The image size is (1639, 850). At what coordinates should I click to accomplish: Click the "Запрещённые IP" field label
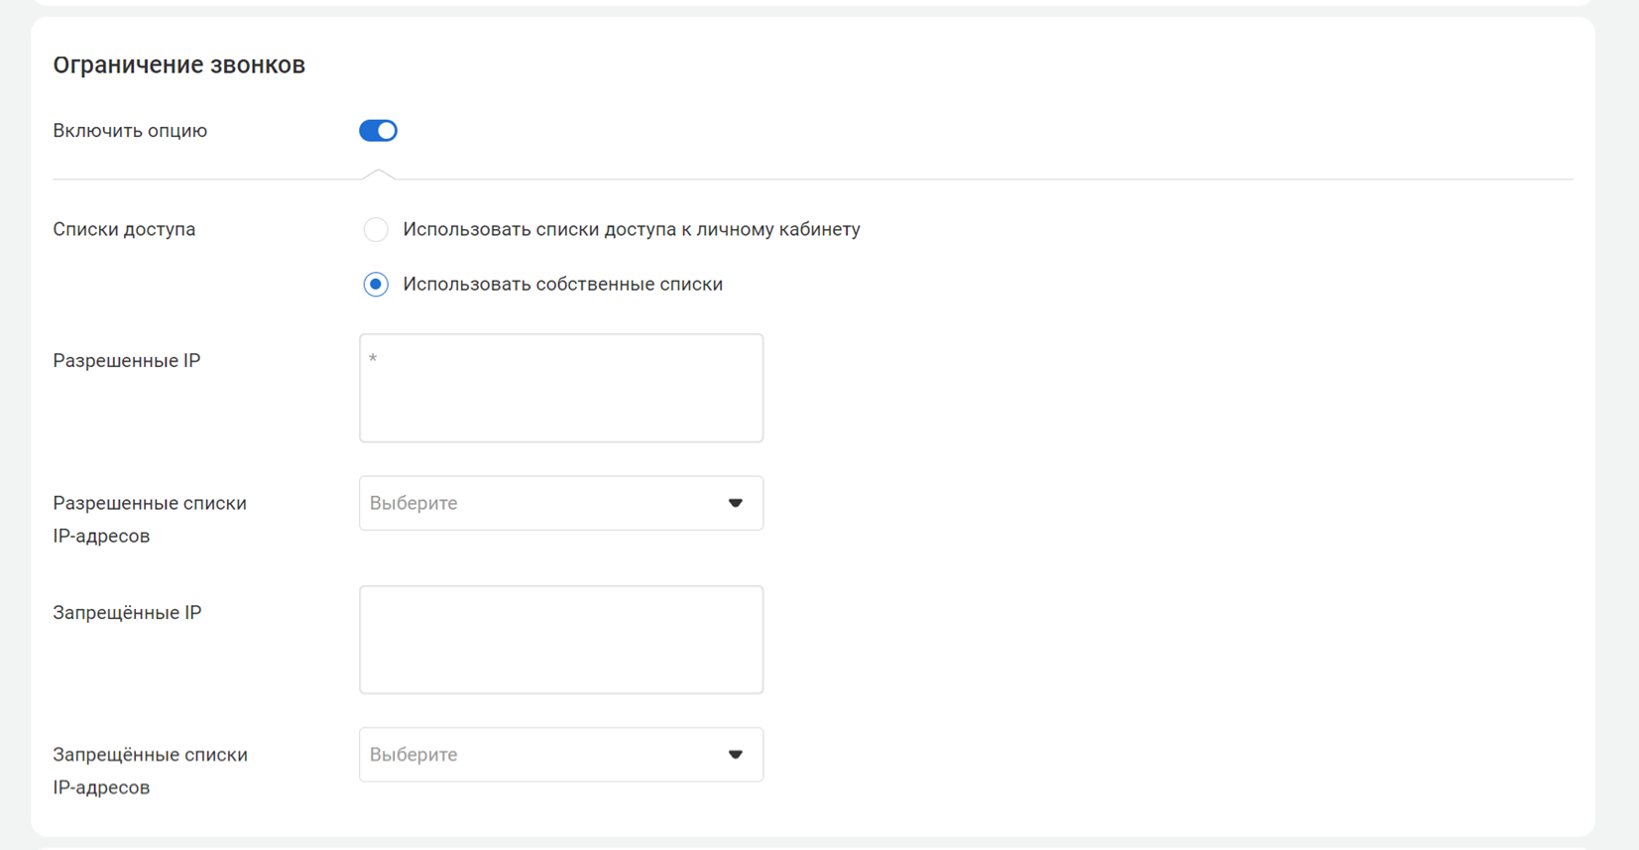tap(127, 613)
